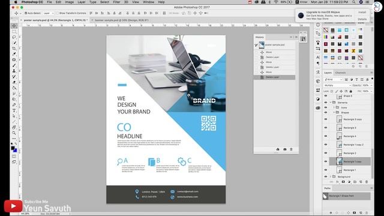This screenshot has height=216, width=384.
Task: Hide the Rectangle 4 layer
Action: [326, 136]
